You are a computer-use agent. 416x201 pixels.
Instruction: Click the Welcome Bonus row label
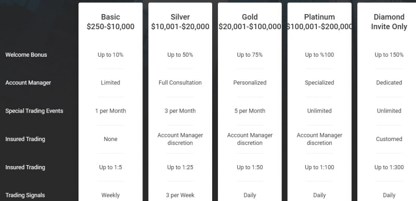[26, 55]
